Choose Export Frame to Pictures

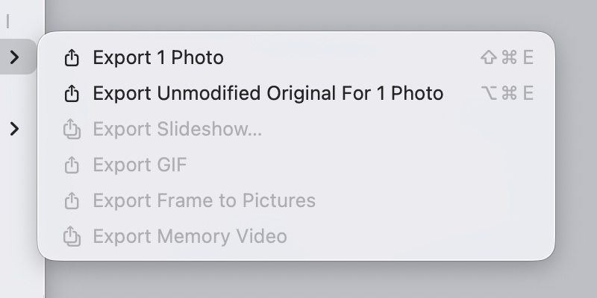point(204,200)
